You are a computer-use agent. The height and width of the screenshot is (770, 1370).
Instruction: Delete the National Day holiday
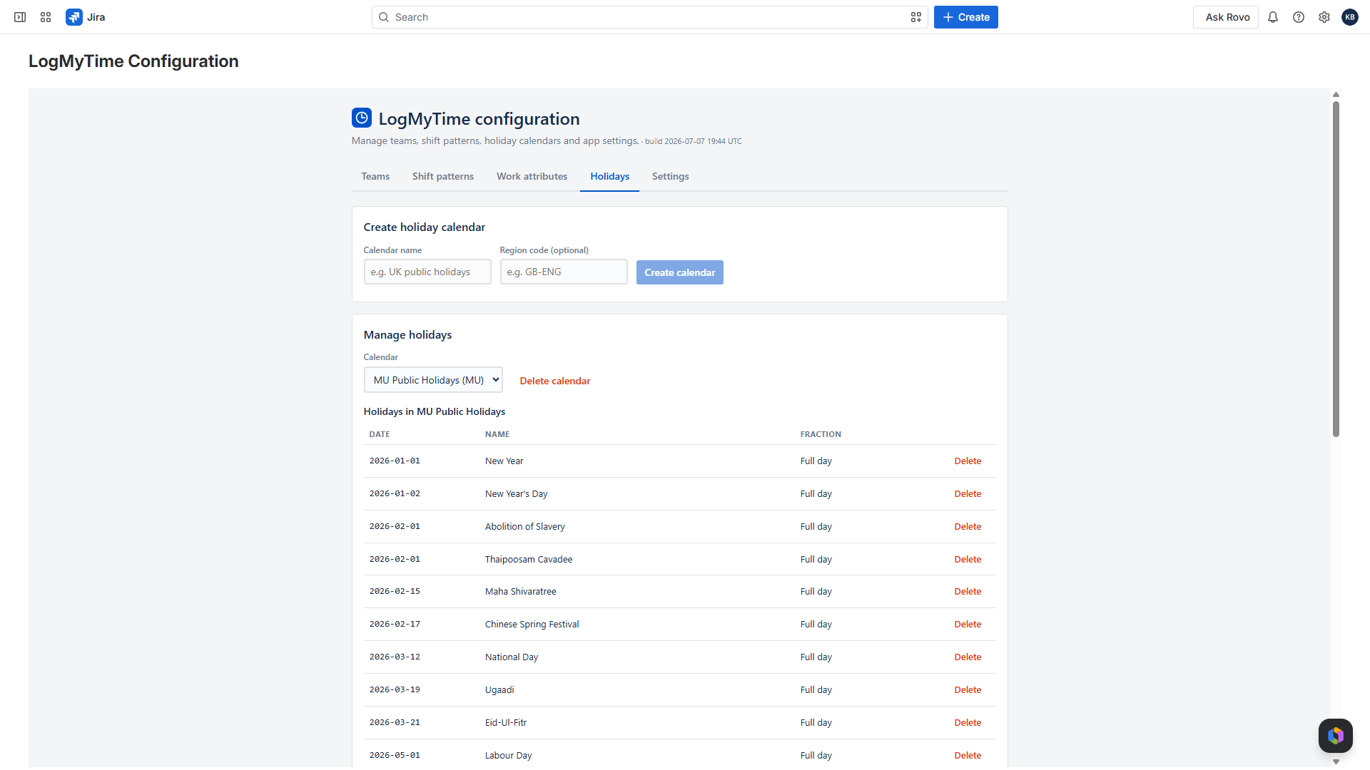968,657
